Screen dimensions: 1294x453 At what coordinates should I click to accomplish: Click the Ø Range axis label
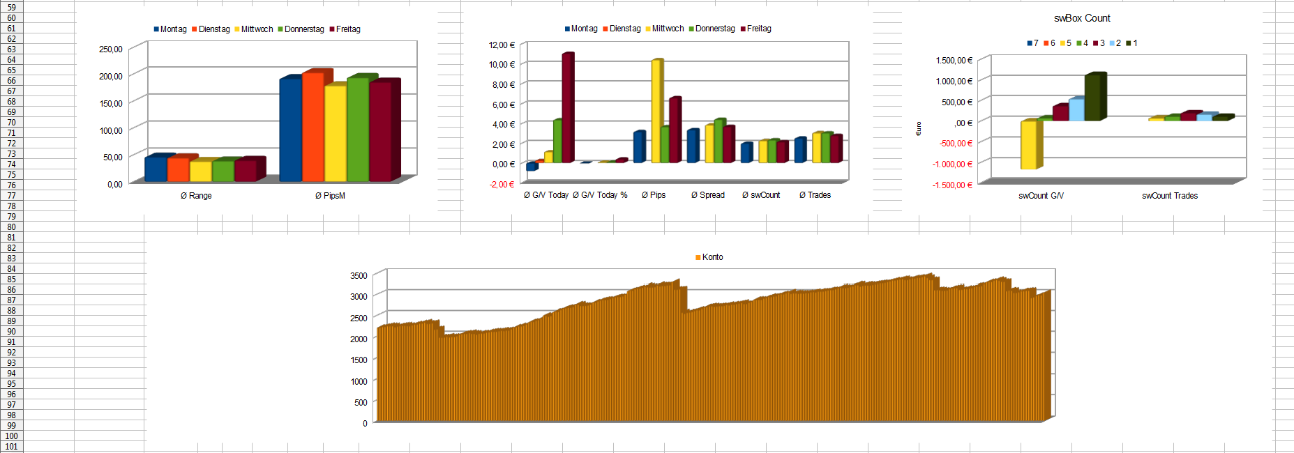(x=196, y=196)
